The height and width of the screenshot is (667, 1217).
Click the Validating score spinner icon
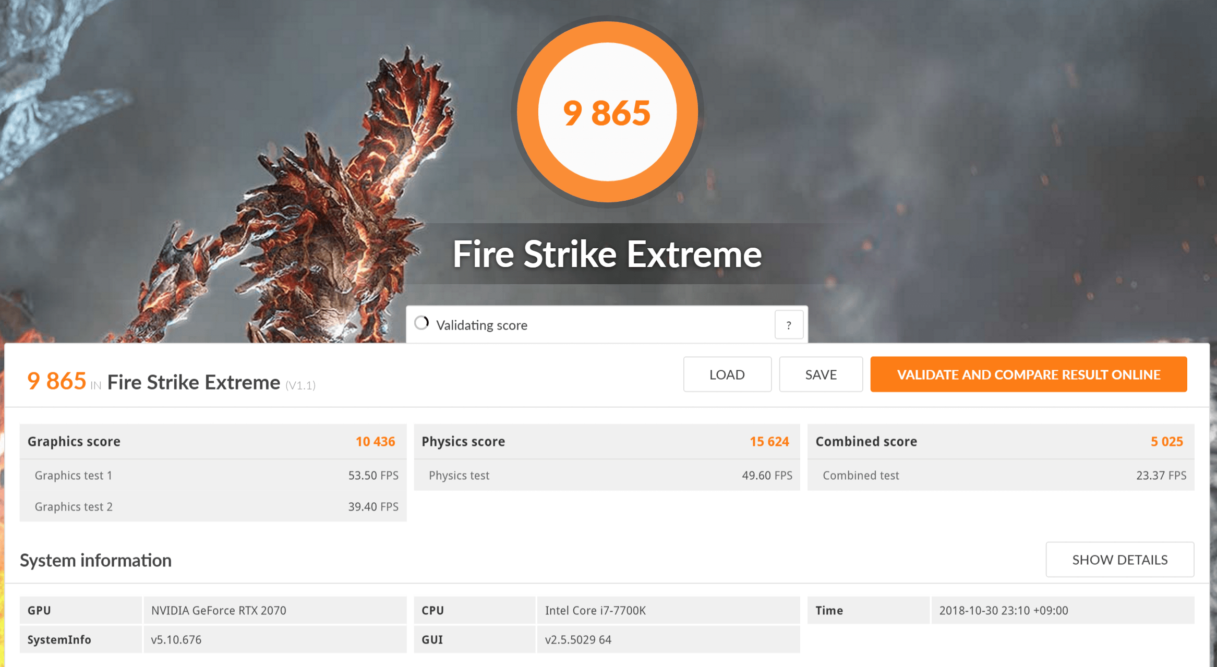pos(421,323)
